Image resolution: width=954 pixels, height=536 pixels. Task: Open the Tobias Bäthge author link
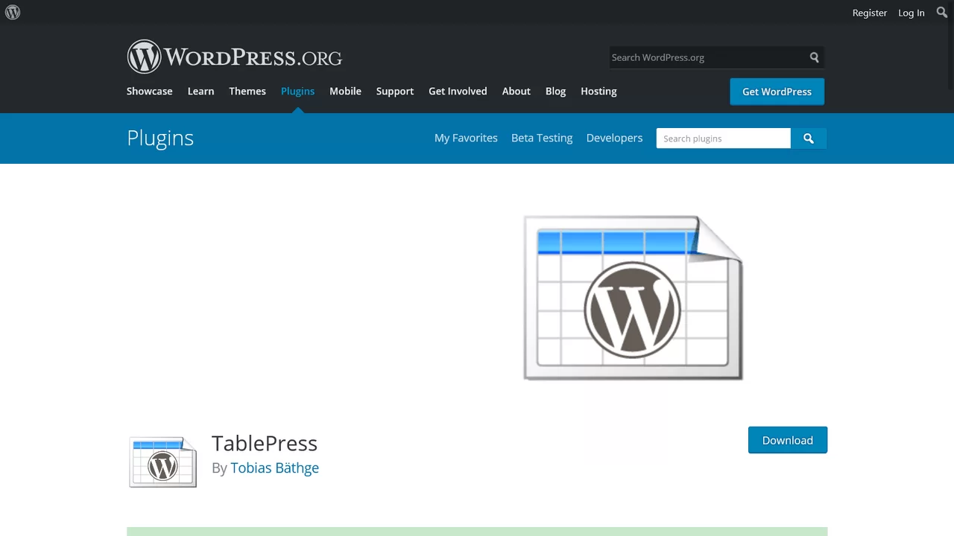coord(274,468)
